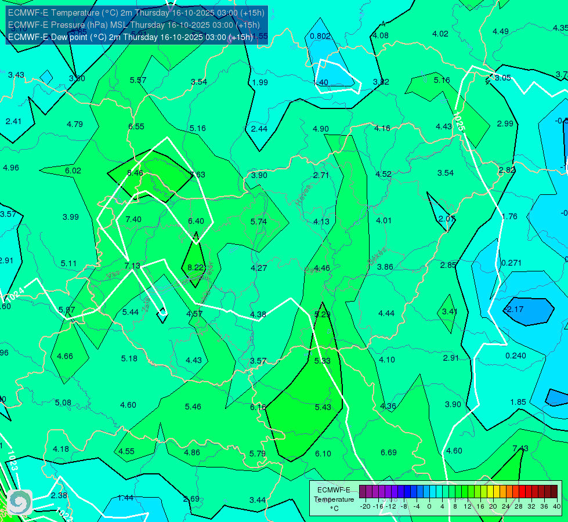
Task: Click the 4.55 temperature value
Action: [126, 451]
